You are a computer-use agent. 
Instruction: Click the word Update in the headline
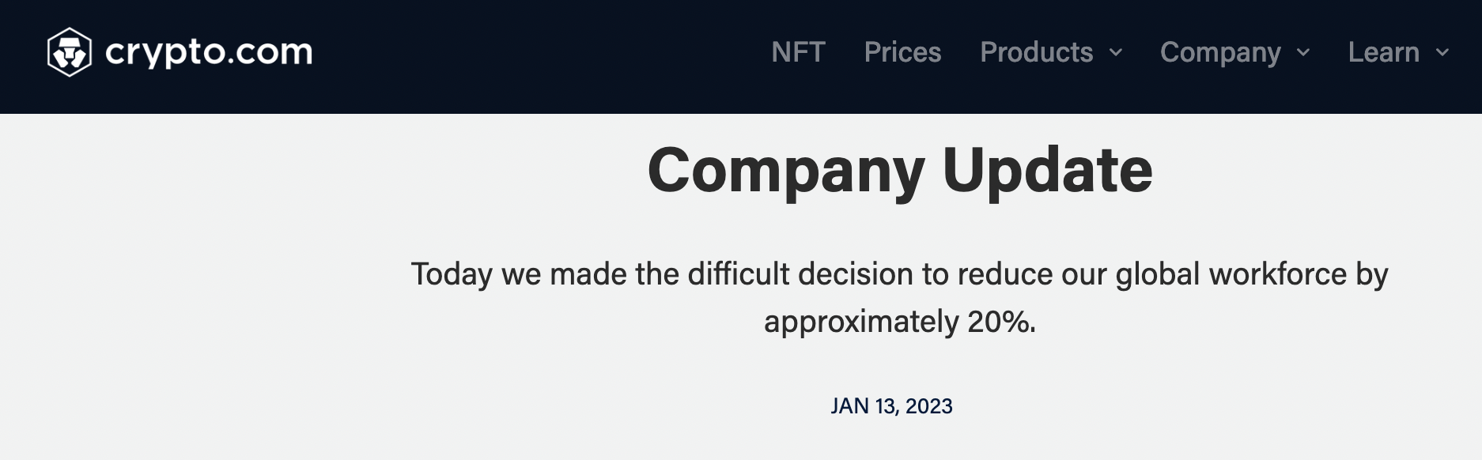[1047, 170]
